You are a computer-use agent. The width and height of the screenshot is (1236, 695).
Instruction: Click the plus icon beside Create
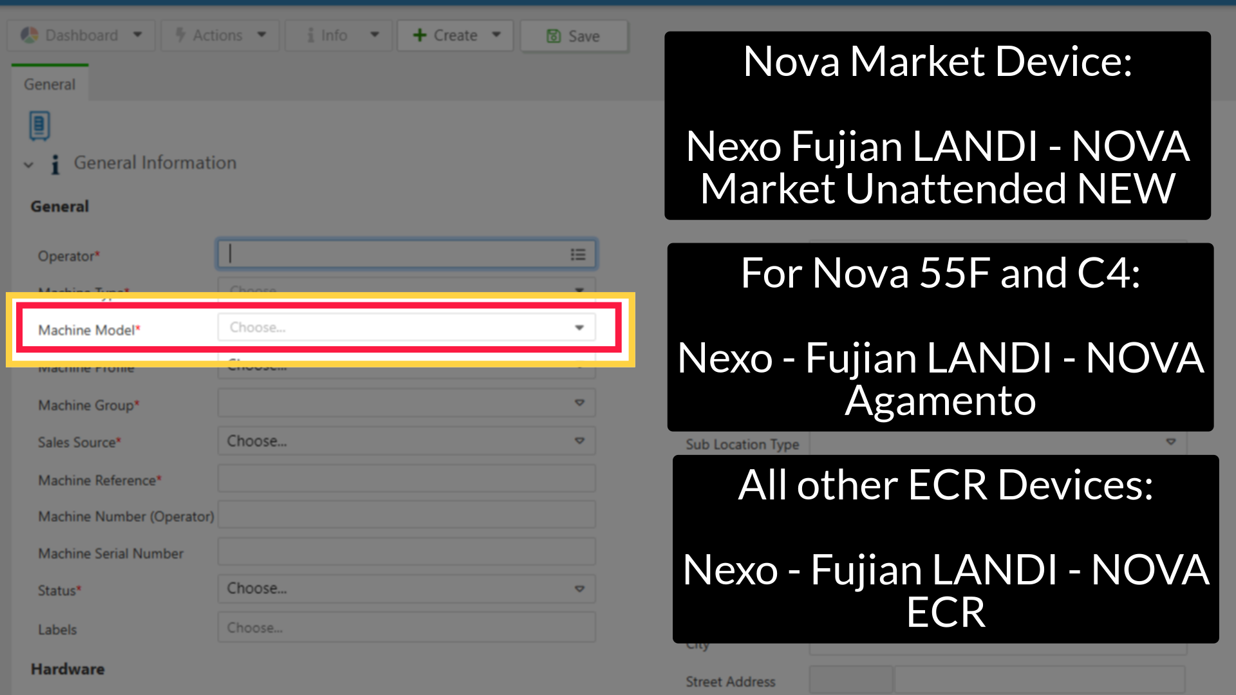click(x=420, y=35)
